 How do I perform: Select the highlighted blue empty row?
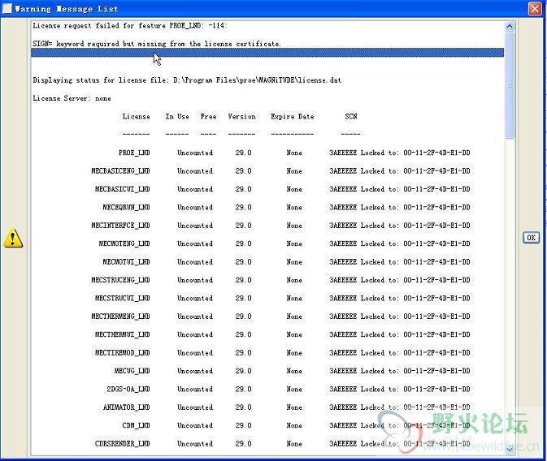point(267,53)
